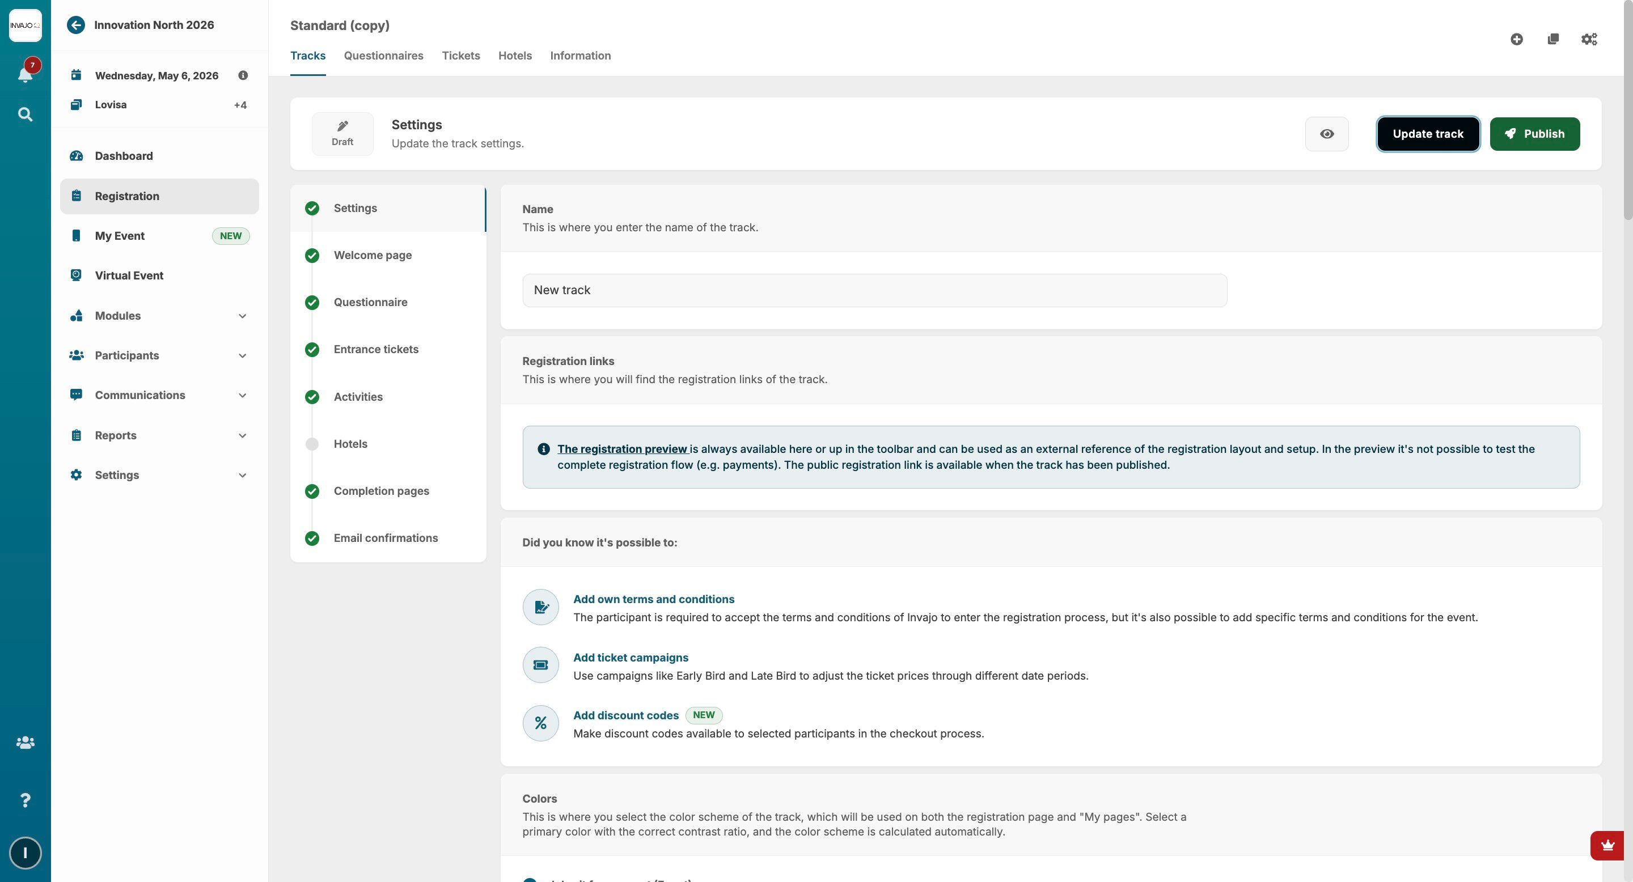Screen dimensions: 1633x882
Task: Select the Hotels step in track list
Action: tap(350, 443)
